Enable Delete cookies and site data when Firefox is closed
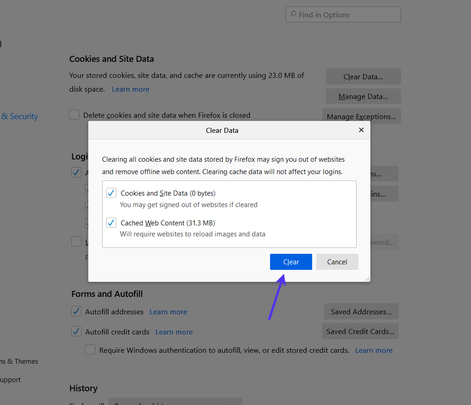This screenshot has height=405, width=471. point(74,115)
